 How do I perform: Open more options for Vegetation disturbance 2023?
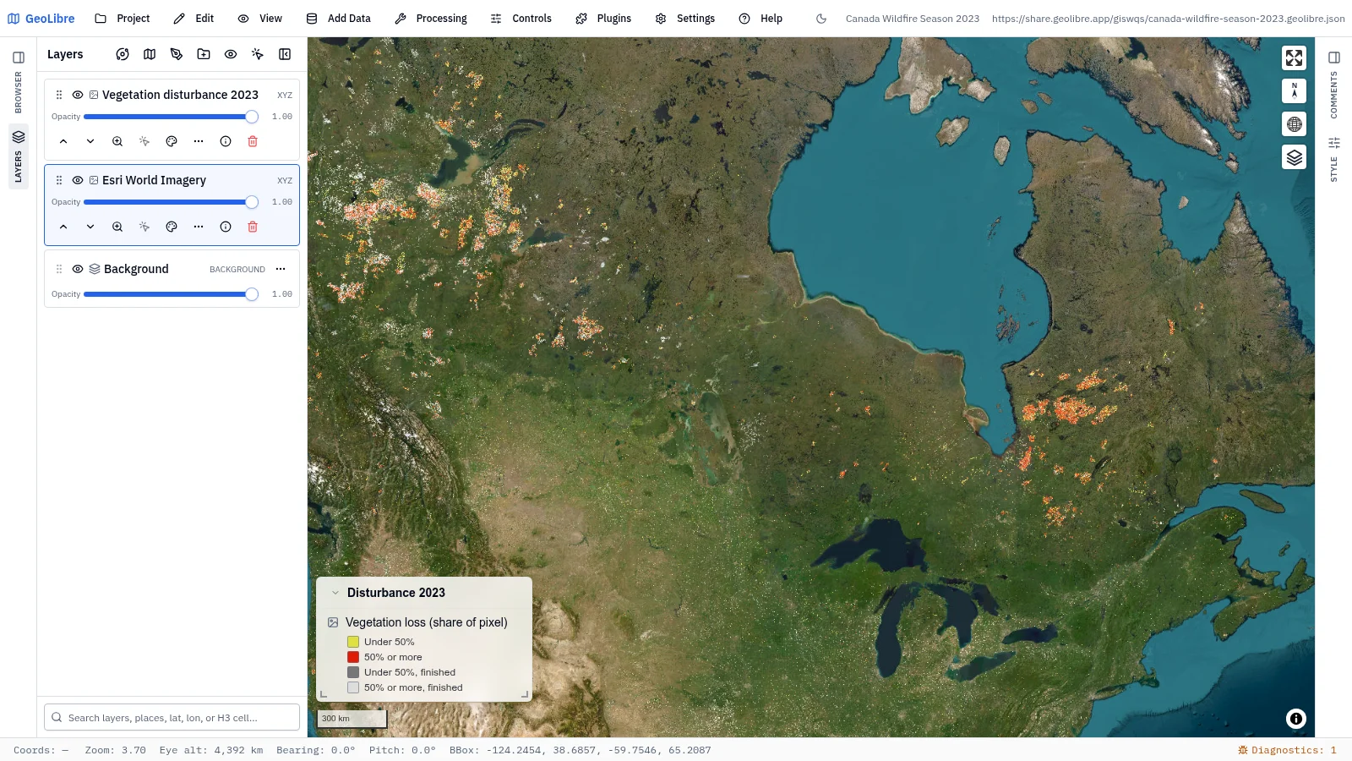tap(199, 141)
